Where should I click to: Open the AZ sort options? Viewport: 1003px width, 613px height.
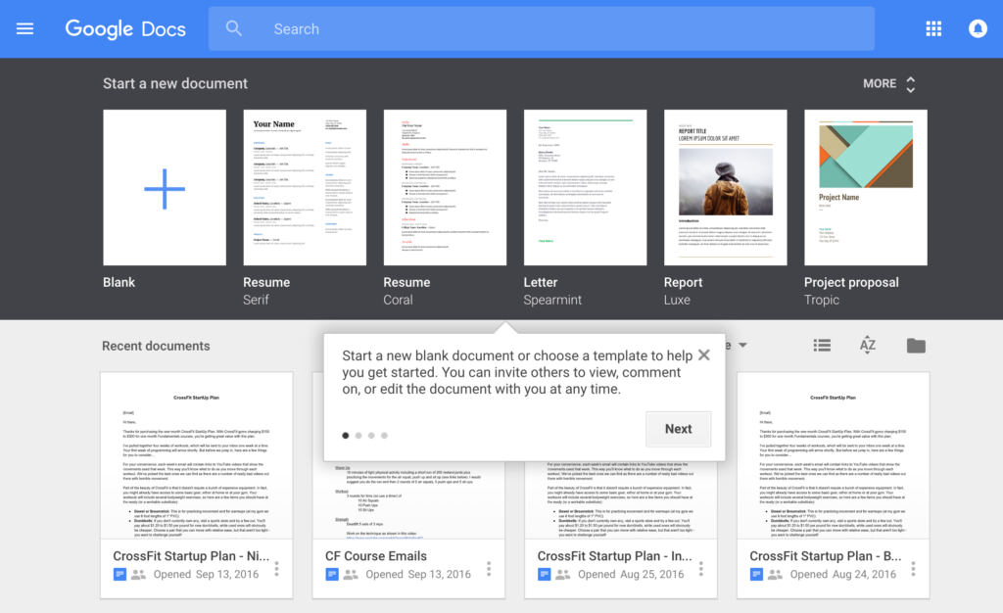tap(868, 346)
